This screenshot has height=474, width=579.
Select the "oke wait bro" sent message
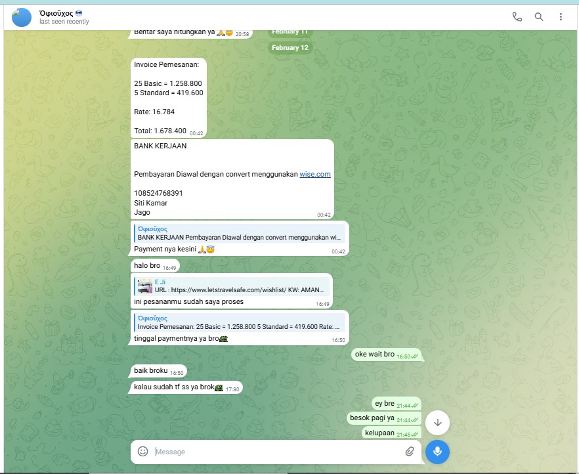coord(375,355)
